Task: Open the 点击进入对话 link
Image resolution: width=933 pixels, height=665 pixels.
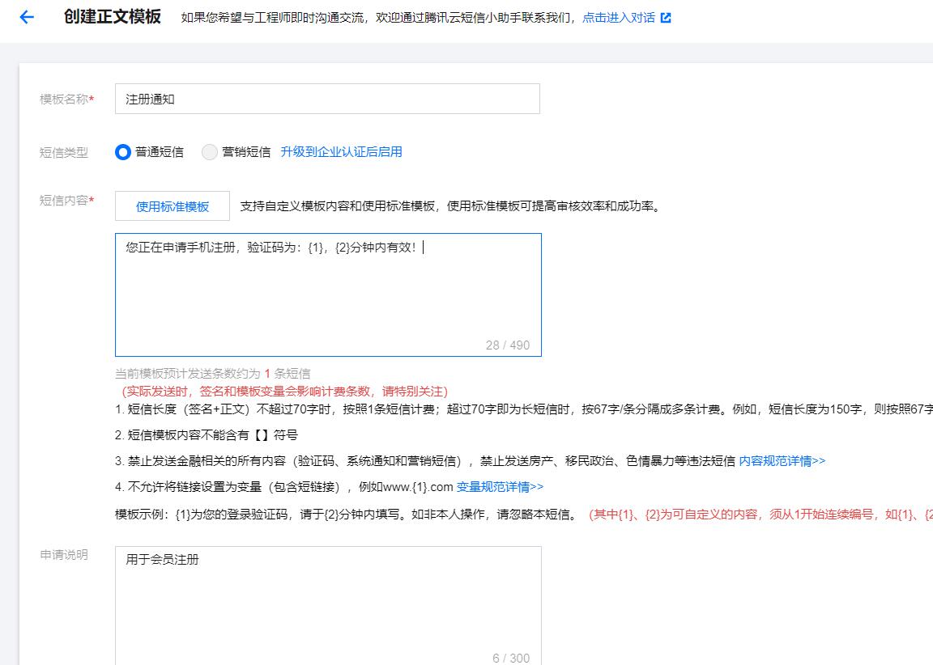Action: point(618,18)
